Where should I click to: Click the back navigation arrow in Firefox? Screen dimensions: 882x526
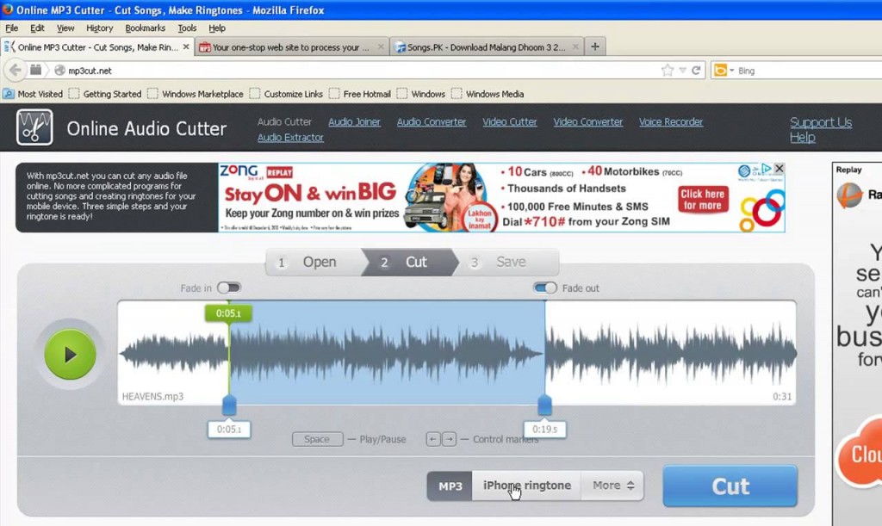point(16,70)
